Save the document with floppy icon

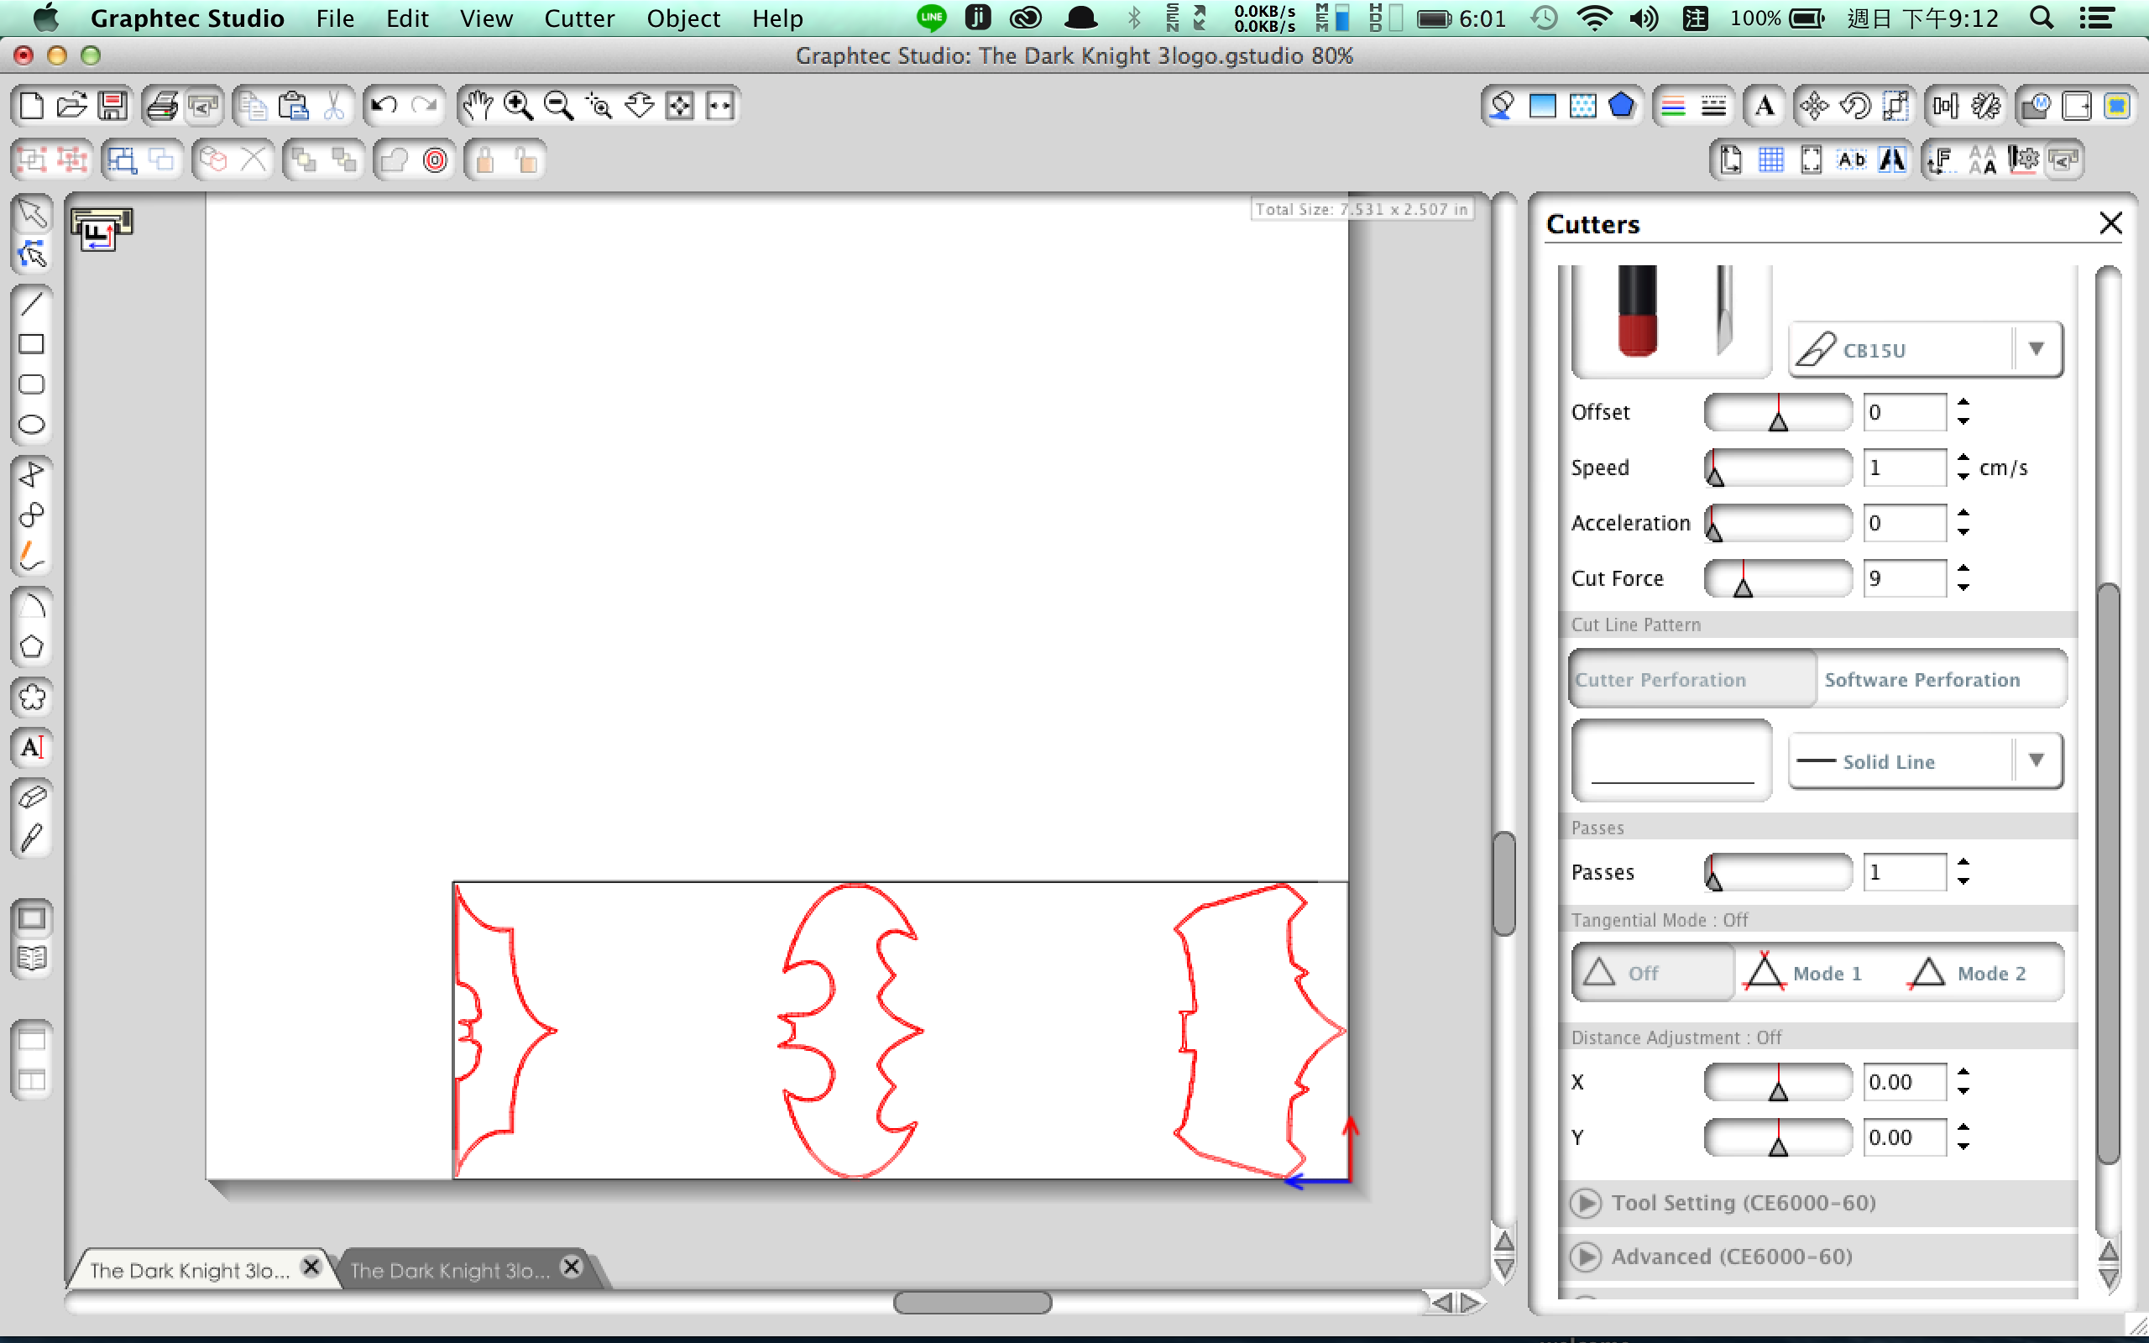[112, 106]
